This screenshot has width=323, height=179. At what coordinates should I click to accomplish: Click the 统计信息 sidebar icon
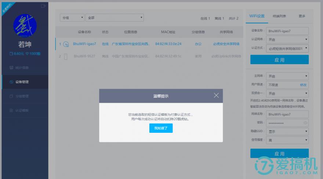coord(11,68)
